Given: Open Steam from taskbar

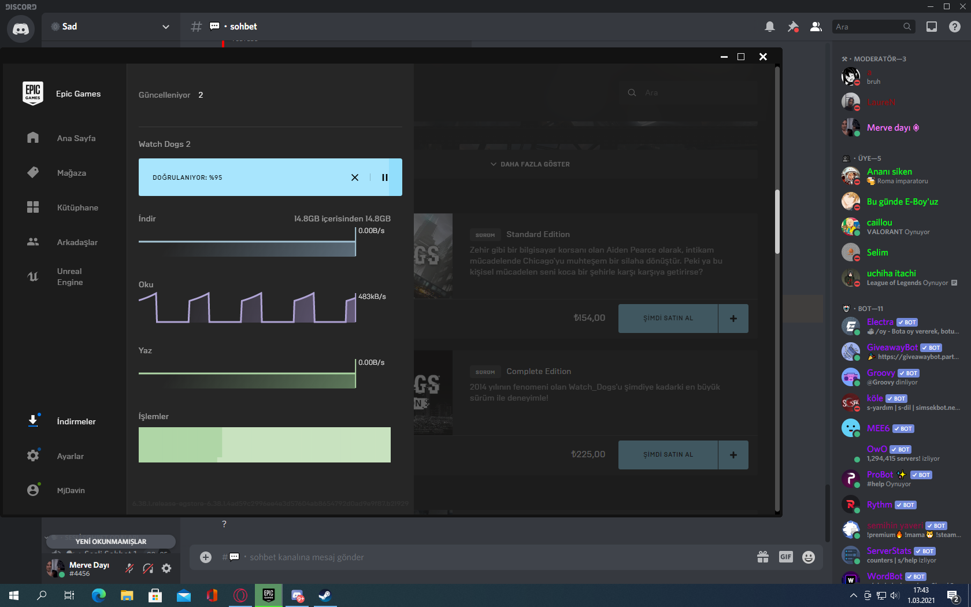Looking at the screenshot, I should point(325,595).
